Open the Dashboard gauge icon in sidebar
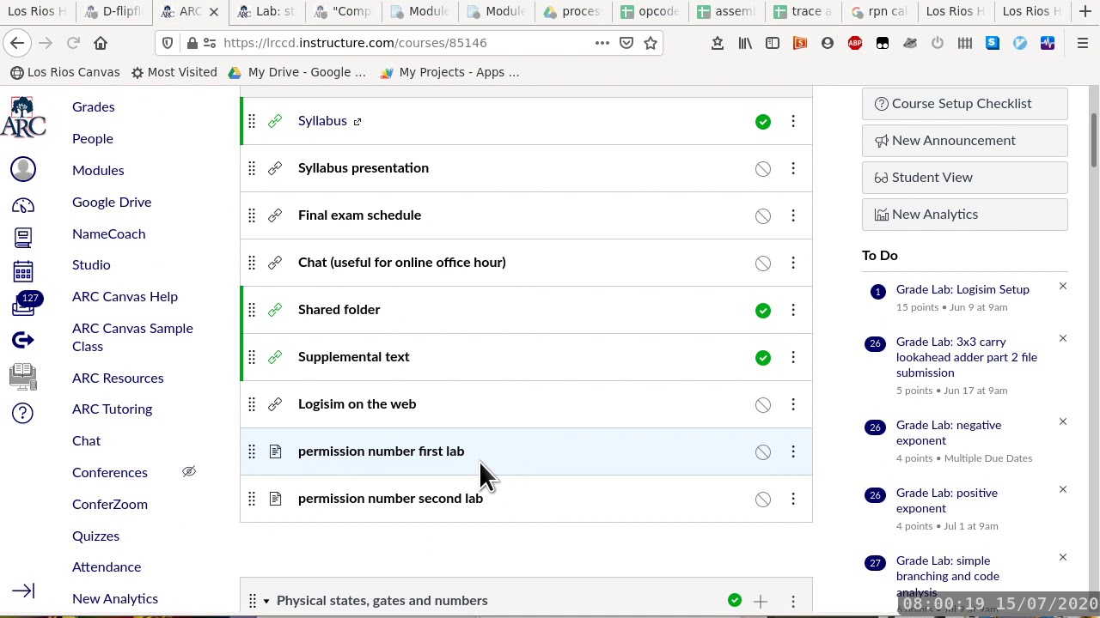 point(23,205)
